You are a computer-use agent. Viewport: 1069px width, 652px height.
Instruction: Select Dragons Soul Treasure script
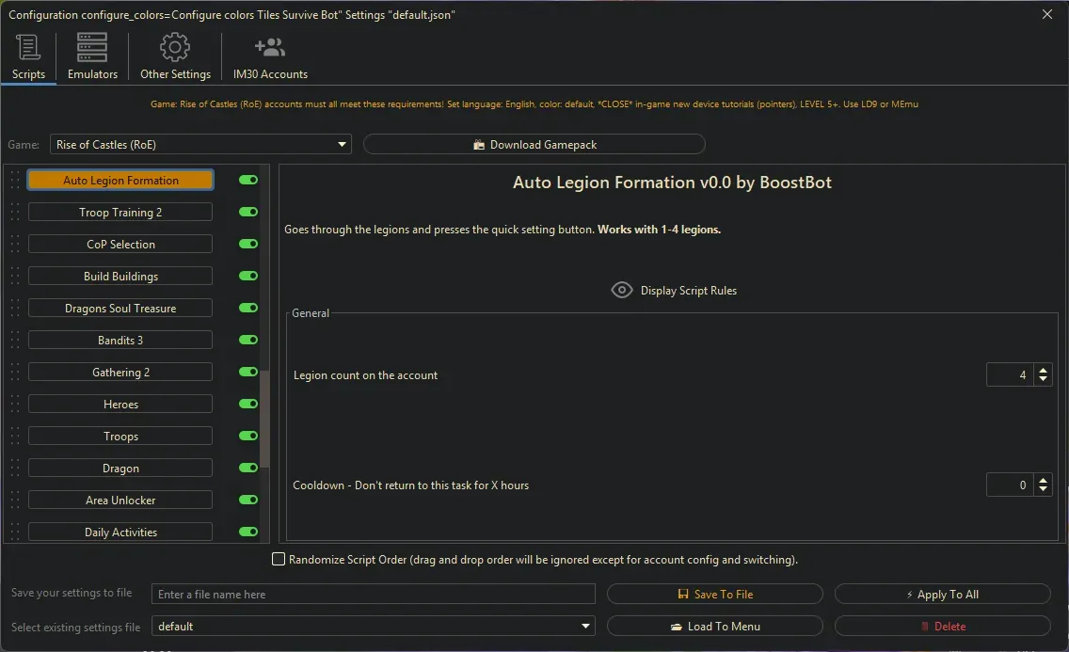point(120,308)
